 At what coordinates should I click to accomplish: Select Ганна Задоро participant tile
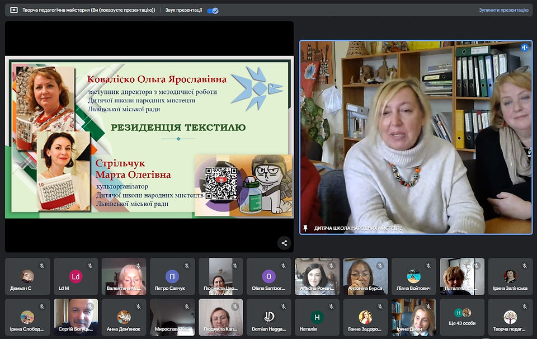coord(365,317)
